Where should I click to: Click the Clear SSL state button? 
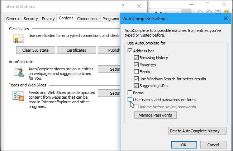point(35,50)
